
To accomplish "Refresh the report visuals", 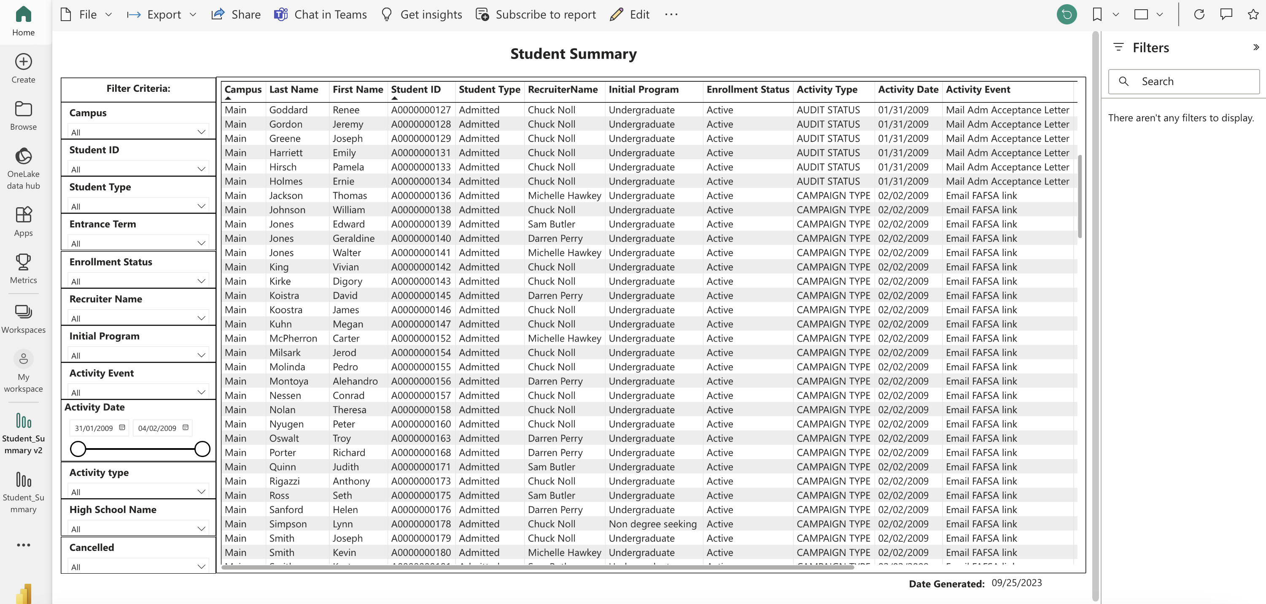I will 1199,14.
